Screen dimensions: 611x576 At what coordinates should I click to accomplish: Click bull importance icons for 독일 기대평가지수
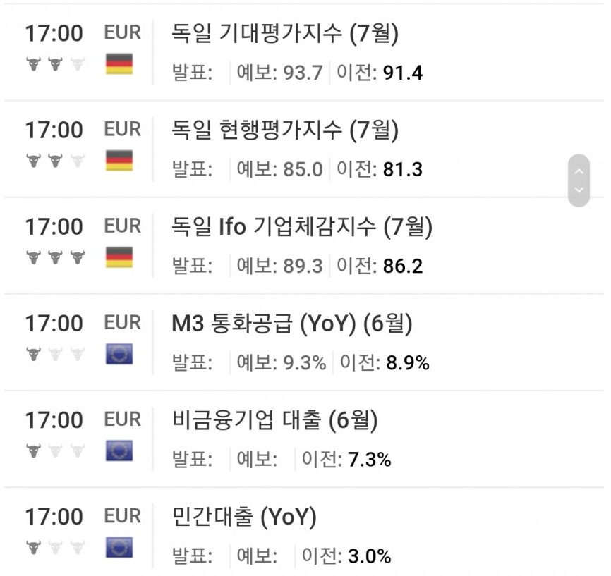point(55,64)
